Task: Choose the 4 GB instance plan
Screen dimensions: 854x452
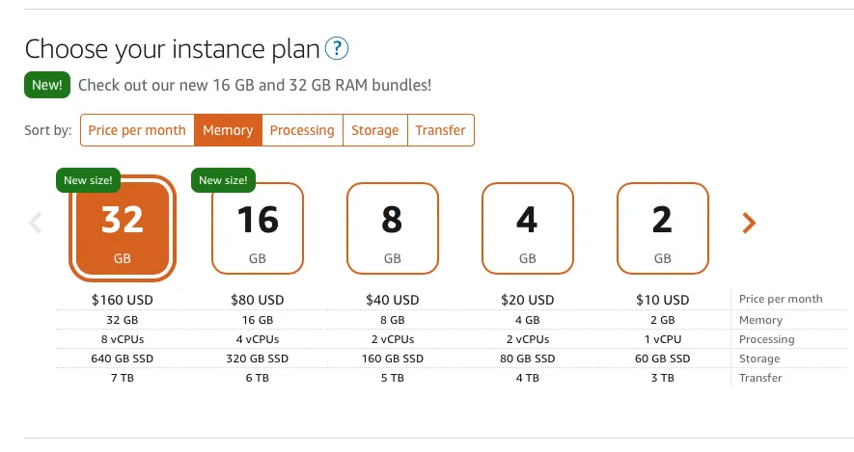Action: click(x=528, y=228)
